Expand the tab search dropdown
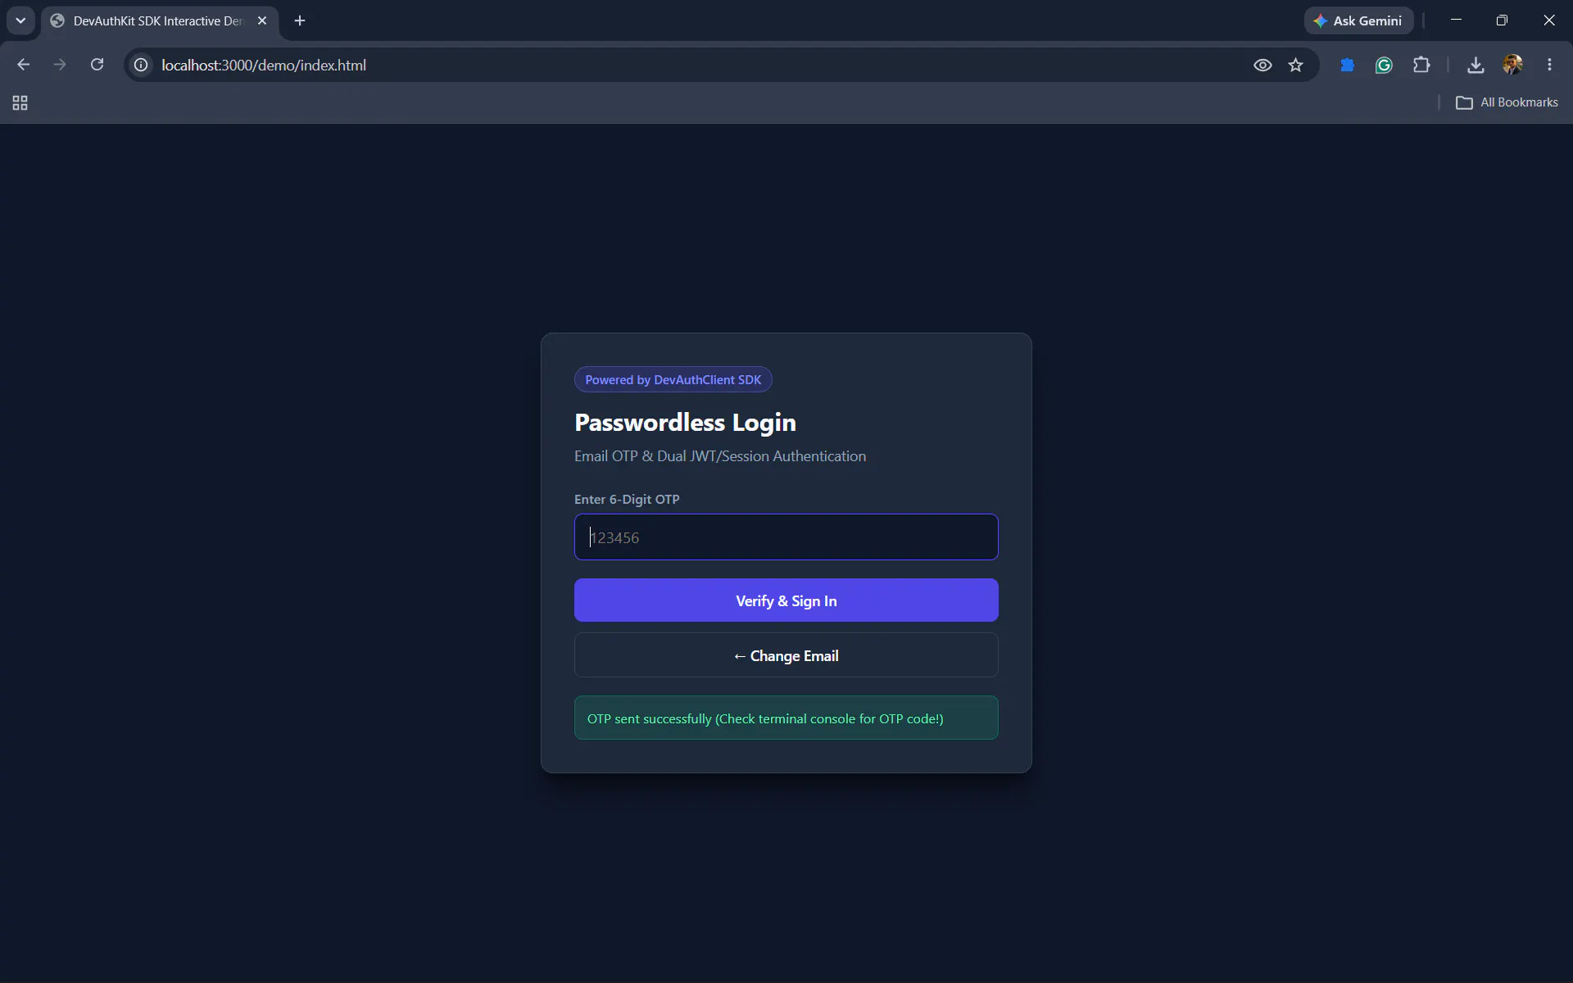This screenshot has width=1573, height=983. 20,20
